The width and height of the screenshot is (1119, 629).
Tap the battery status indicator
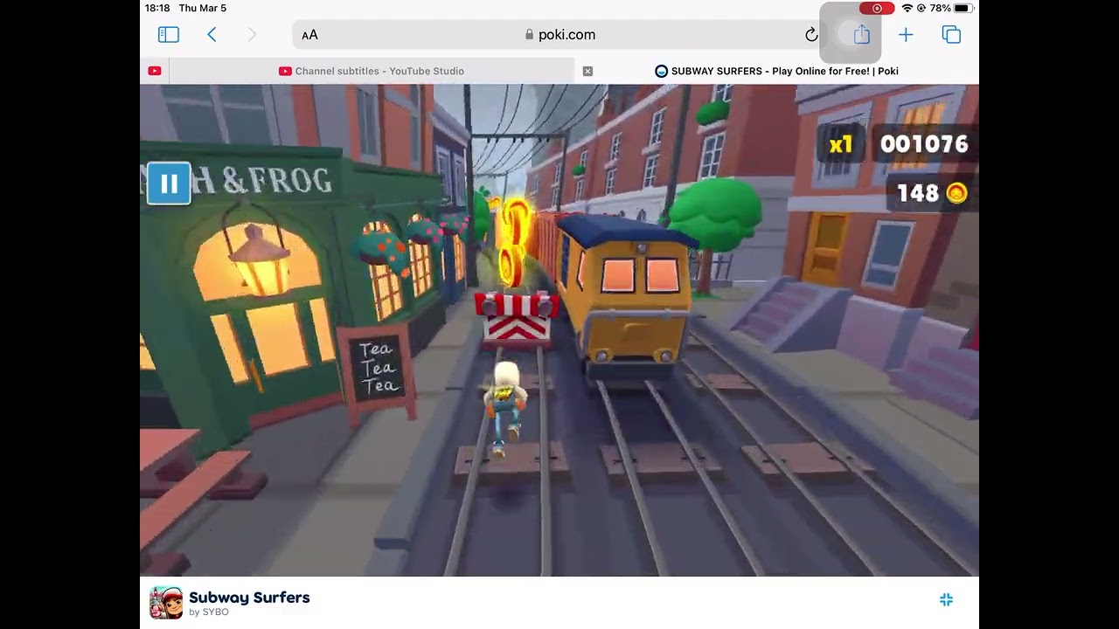pyautogui.click(x=963, y=8)
